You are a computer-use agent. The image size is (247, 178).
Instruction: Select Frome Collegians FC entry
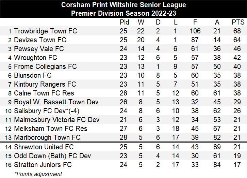45,66
